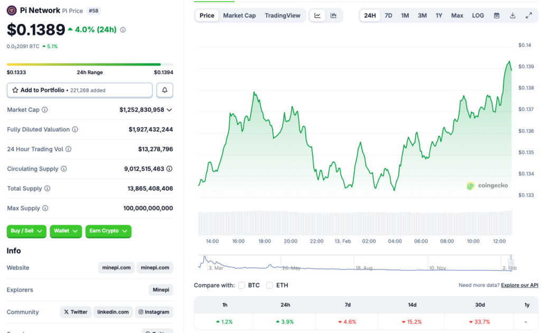
Task: Enable the BTC comparison checkbox
Action: pyautogui.click(x=241, y=285)
